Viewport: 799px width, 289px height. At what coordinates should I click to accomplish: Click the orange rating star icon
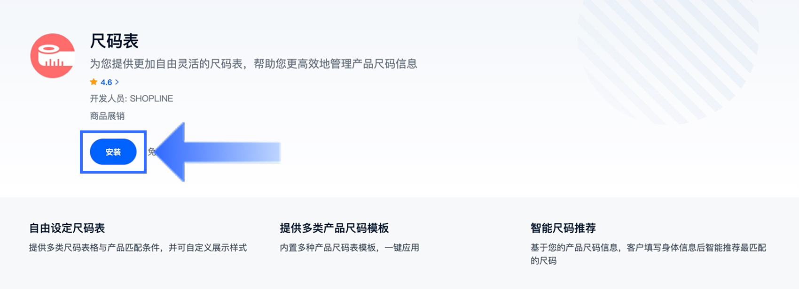point(94,82)
